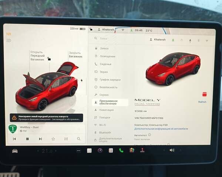Open vehicle controls via car icon
This screenshot has height=177, width=222.
coord(15,151)
